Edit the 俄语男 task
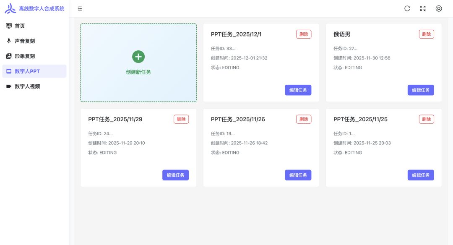Viewport: 453px width, 245px height. click(421, 90)
